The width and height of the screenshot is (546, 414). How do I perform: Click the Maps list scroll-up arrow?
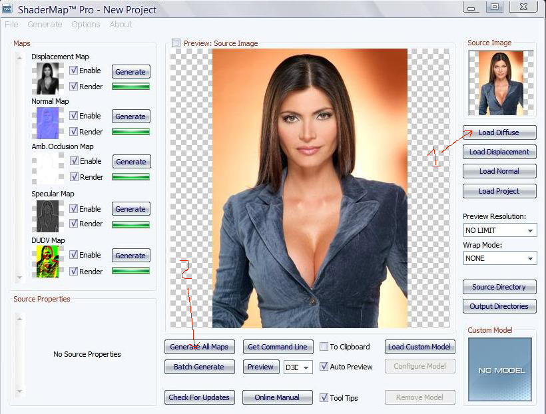point(20,57)
